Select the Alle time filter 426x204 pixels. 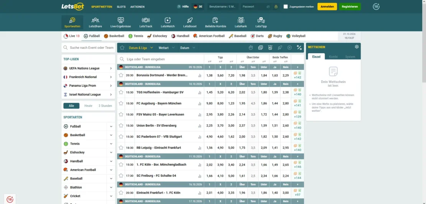click(x=71, y=106)
